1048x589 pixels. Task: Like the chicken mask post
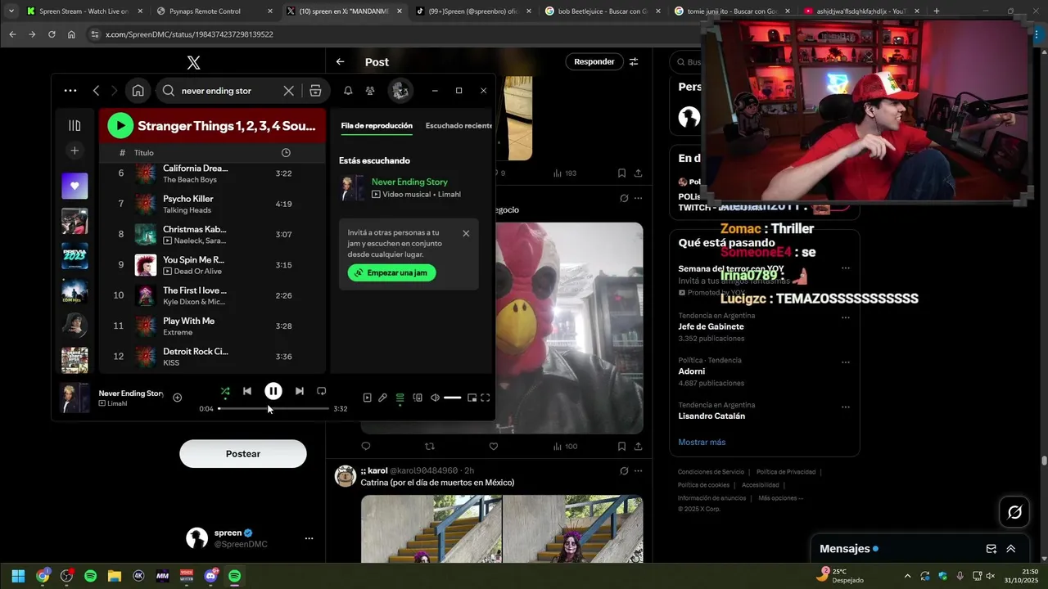pos(494,446)
